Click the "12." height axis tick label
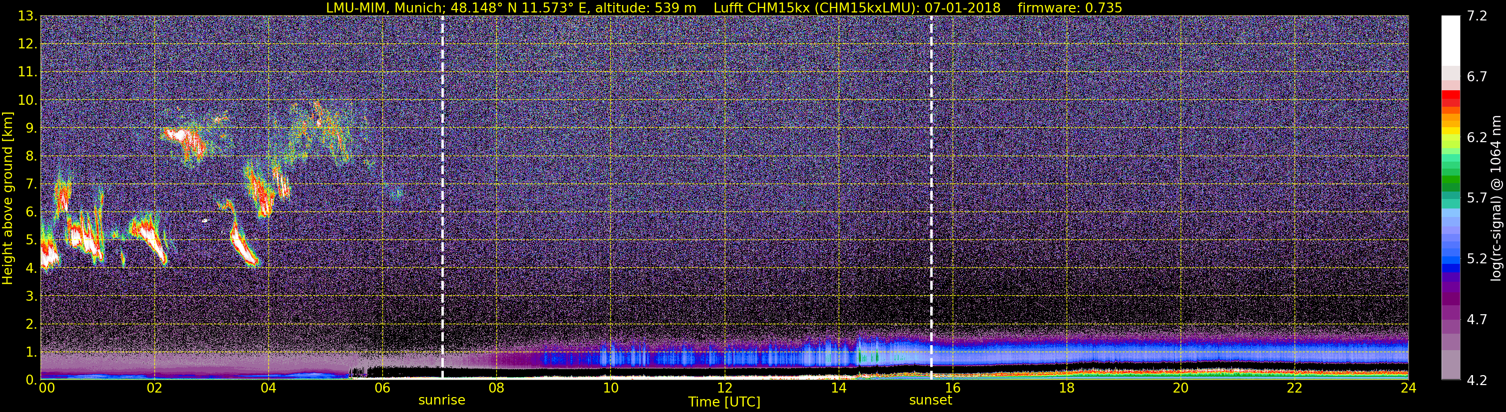 click(27, 44)
